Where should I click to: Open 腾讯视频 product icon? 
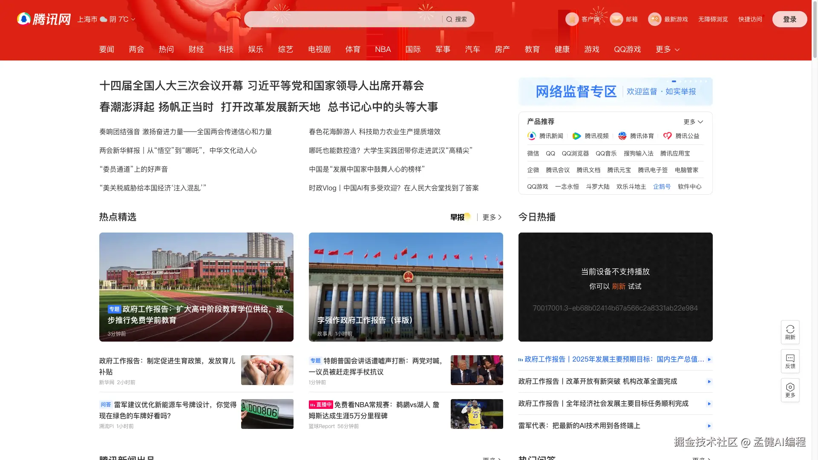tap(576, 136)
